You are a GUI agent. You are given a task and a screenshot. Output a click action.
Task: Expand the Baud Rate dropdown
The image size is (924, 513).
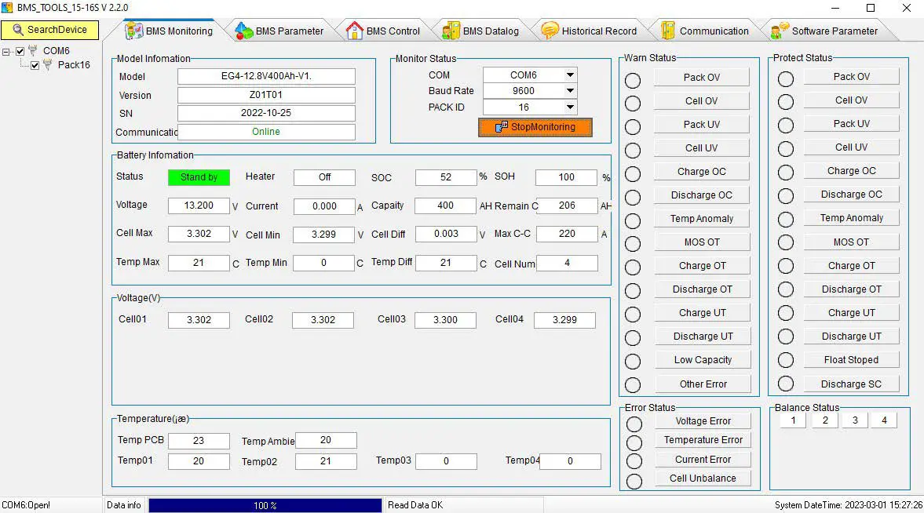point(570,91)
